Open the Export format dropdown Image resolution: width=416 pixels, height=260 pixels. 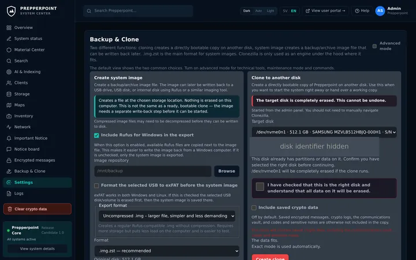point(167,216)
